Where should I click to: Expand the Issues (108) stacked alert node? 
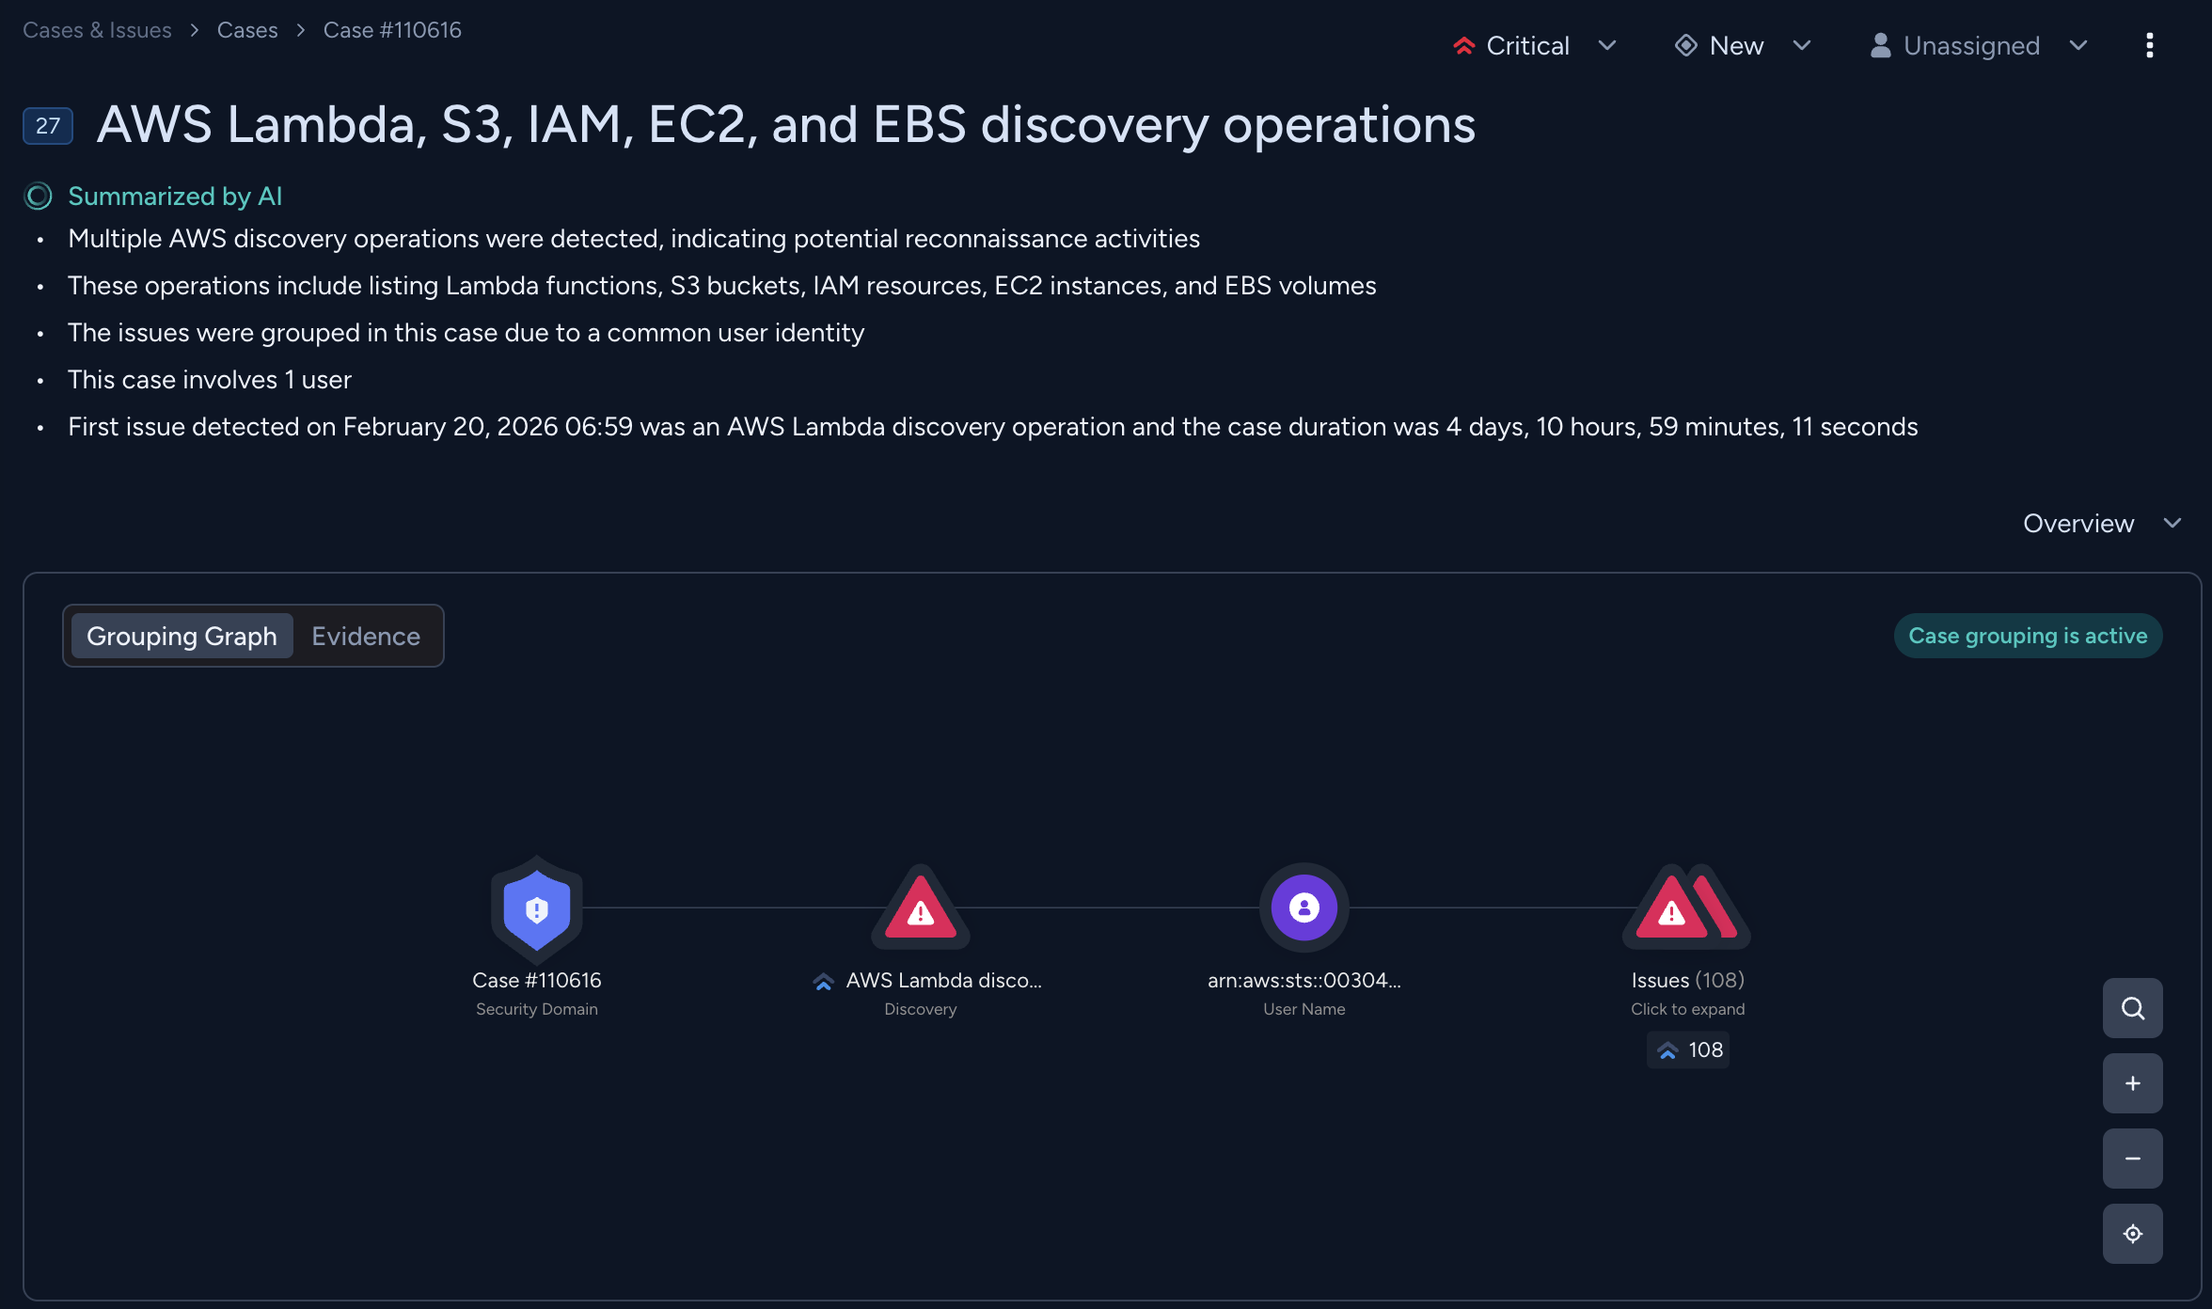point(1687,908)
